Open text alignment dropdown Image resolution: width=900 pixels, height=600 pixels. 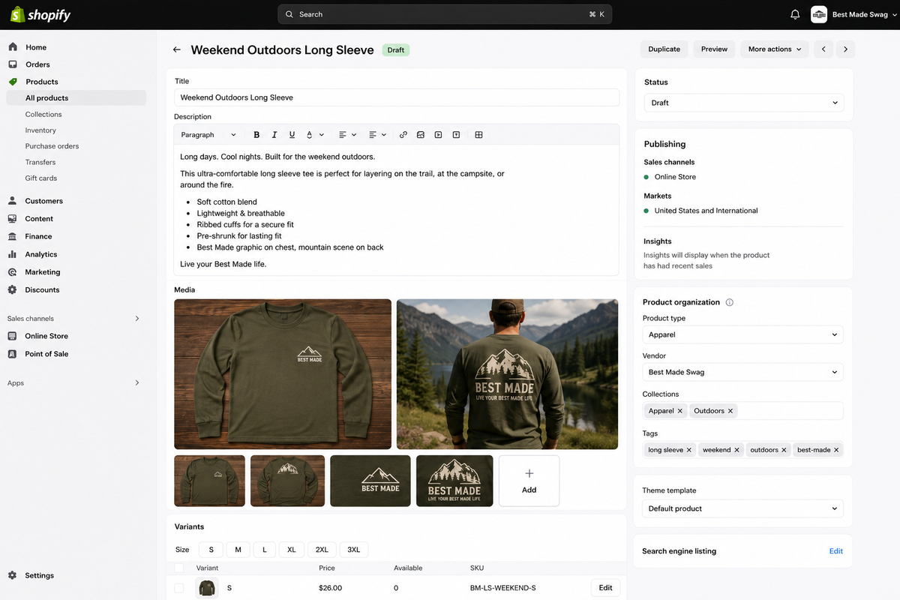[347, 135]
